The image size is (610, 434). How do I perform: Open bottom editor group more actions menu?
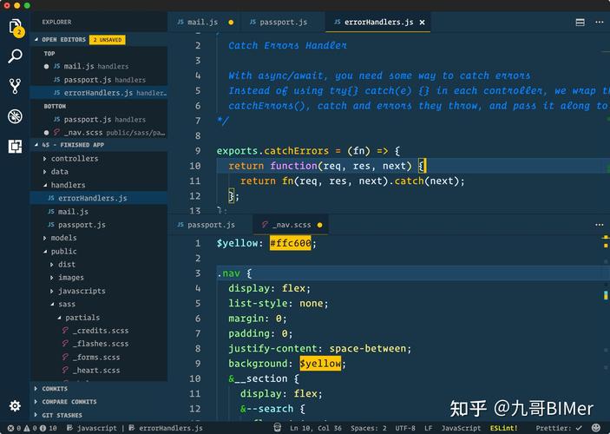coord(599,225)
